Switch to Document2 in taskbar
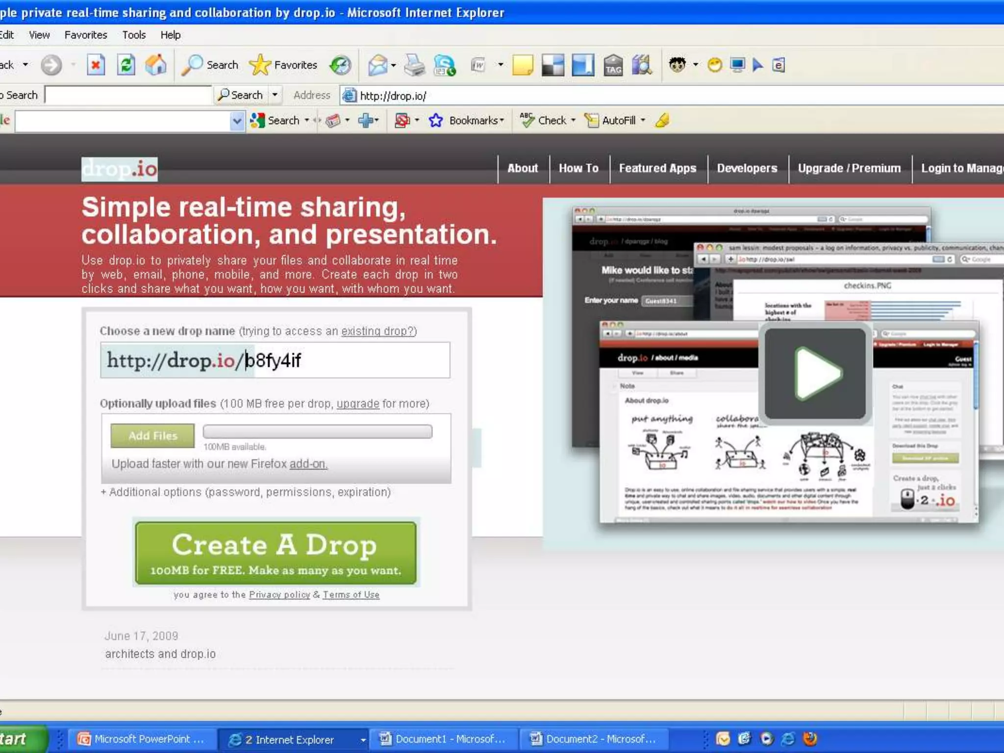The image size is (1004, 753). (x=595, y=739)
